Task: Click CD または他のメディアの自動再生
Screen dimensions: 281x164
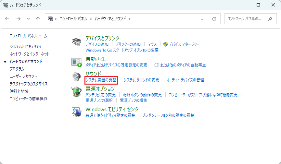Action: click(180, 65)
